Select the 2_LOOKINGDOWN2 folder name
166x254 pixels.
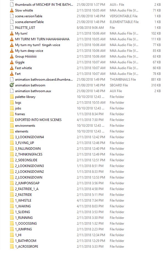[x=30, y=172]
